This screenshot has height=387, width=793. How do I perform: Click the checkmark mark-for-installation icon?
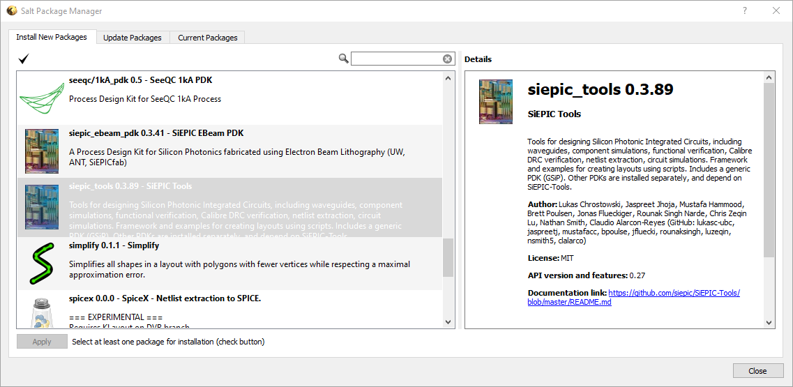23,59
